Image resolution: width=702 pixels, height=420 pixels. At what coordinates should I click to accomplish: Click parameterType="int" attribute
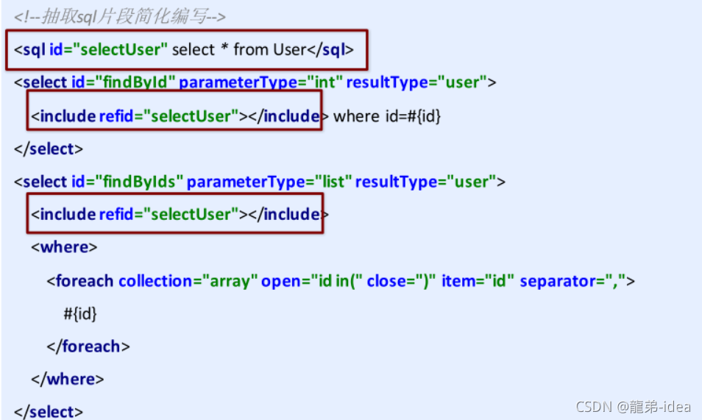click(x=261, y=82)
